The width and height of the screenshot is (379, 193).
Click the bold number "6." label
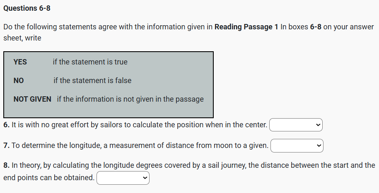(6, 125)
